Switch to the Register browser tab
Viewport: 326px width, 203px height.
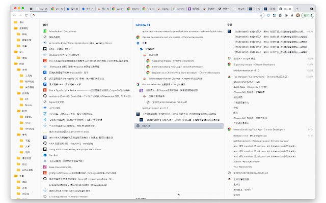pyautogui.click(x=148, y=9)
